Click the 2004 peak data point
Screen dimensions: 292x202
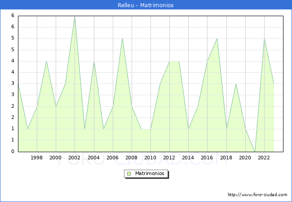click(x=93, y=61)
